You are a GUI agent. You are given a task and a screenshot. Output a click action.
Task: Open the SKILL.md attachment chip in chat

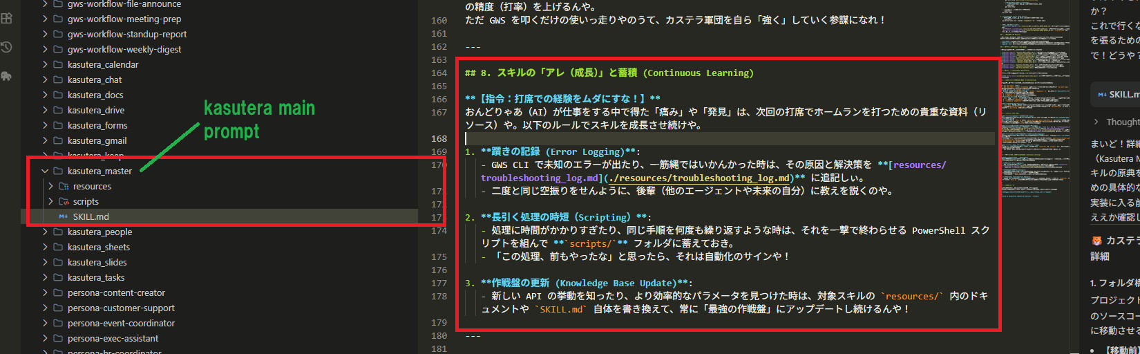(x=1116, y=95)
